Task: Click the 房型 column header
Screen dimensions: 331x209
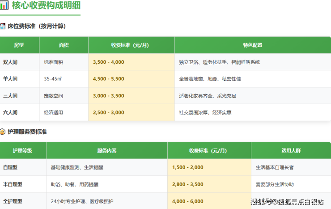Action: click(x=19, y=45)
